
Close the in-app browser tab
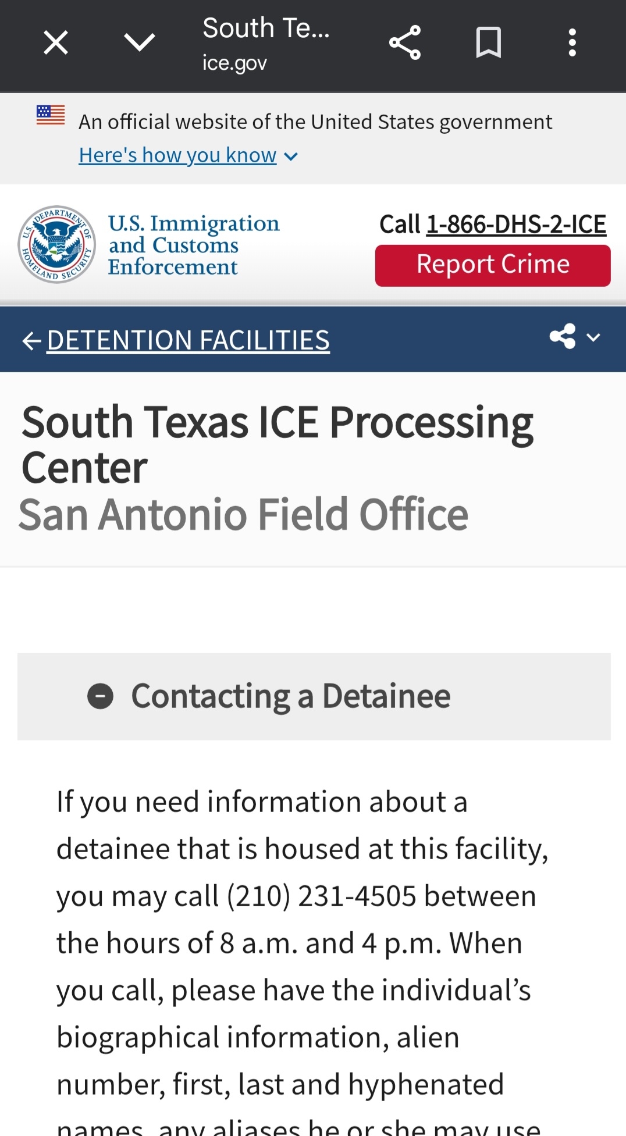56,43
